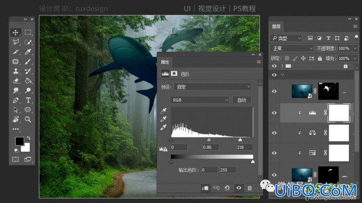Click the 自动 Auto button
Viewport: 362px width, 203px height.
tap(241, 100)
